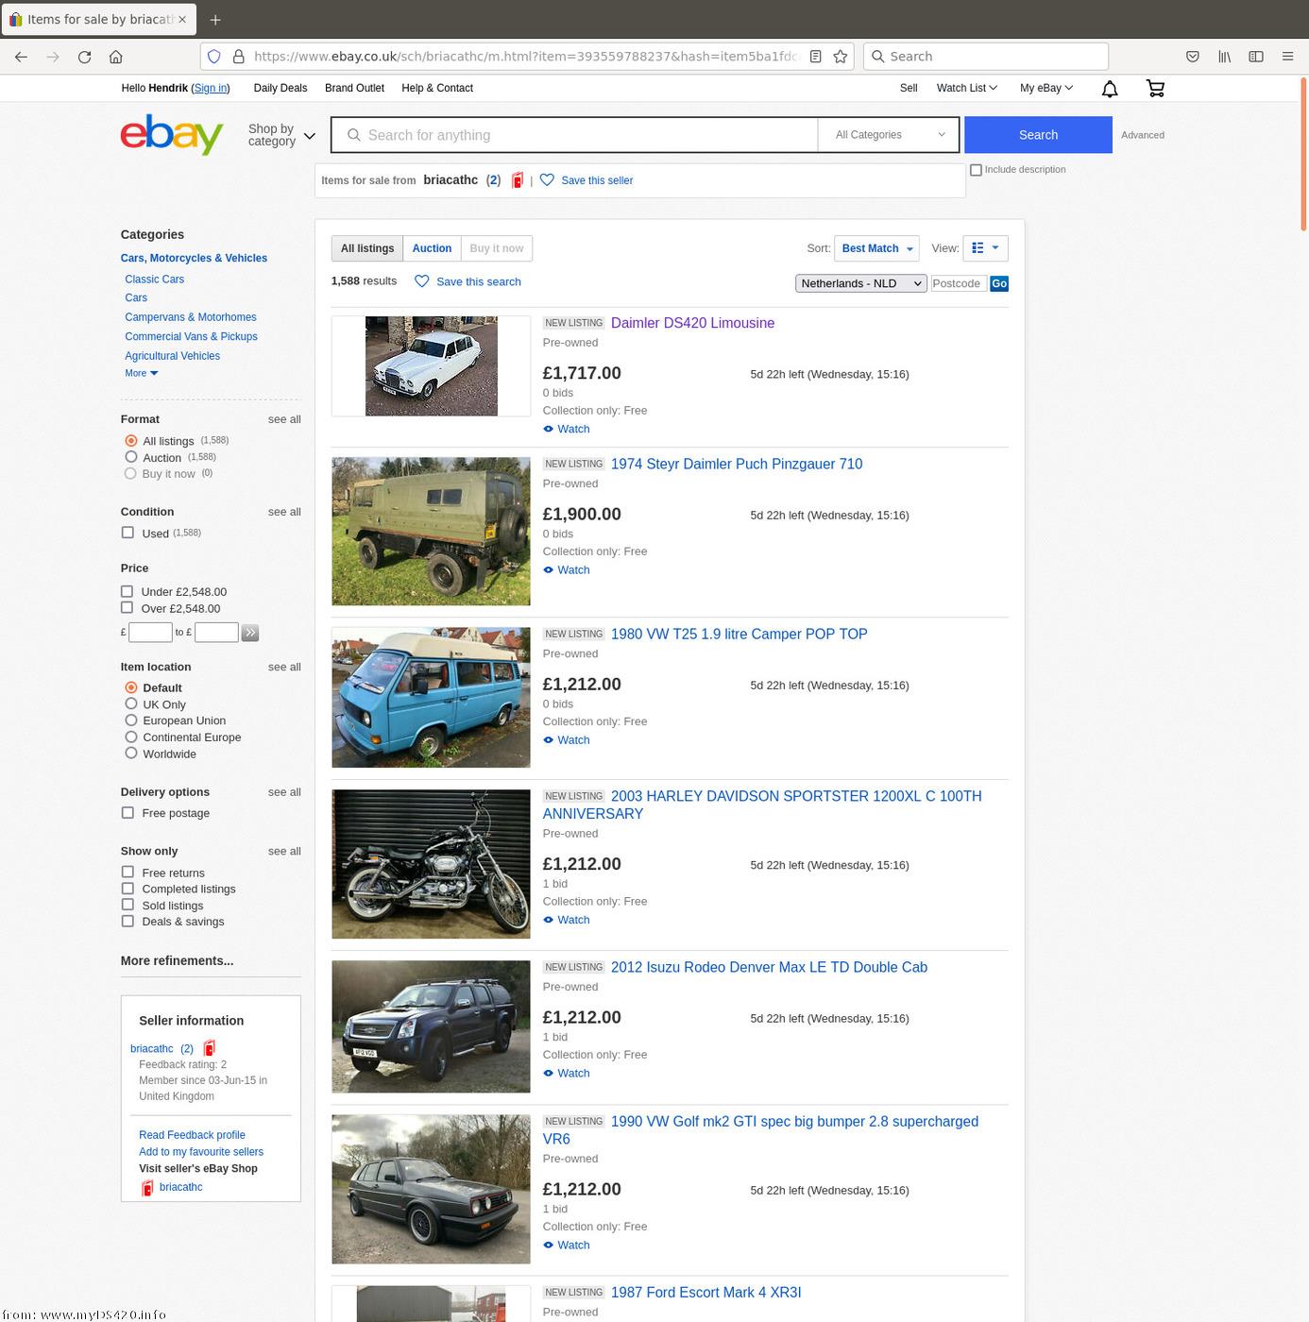
Task: Open the All Categories dropdown
Action: tap(889, 135)
